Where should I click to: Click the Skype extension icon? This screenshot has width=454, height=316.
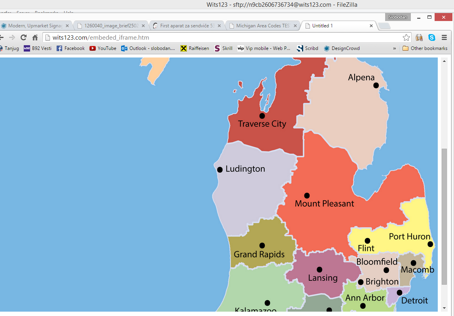click(x=432, y=37)
